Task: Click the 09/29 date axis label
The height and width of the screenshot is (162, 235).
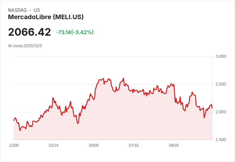Action: pos(174,145)
